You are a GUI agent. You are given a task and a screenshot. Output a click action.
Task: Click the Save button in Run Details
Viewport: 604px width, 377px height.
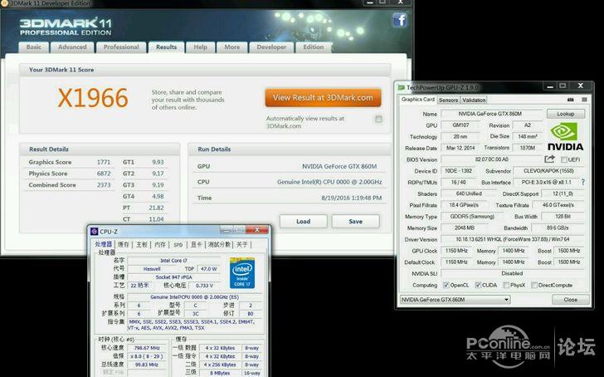[356, 221]
